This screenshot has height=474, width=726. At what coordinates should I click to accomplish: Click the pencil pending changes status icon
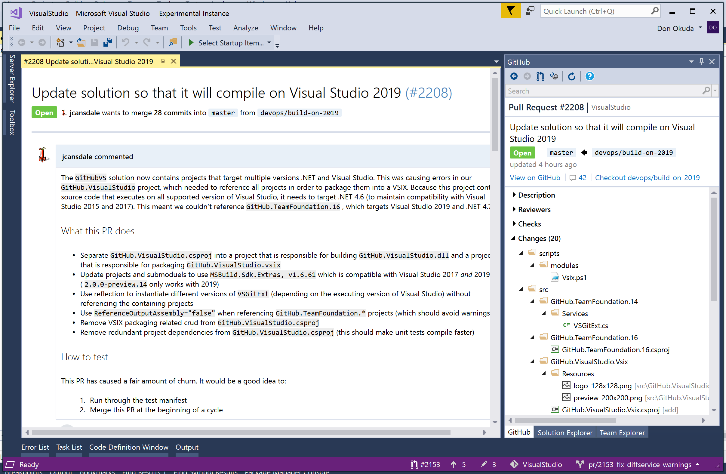[484, 464]
